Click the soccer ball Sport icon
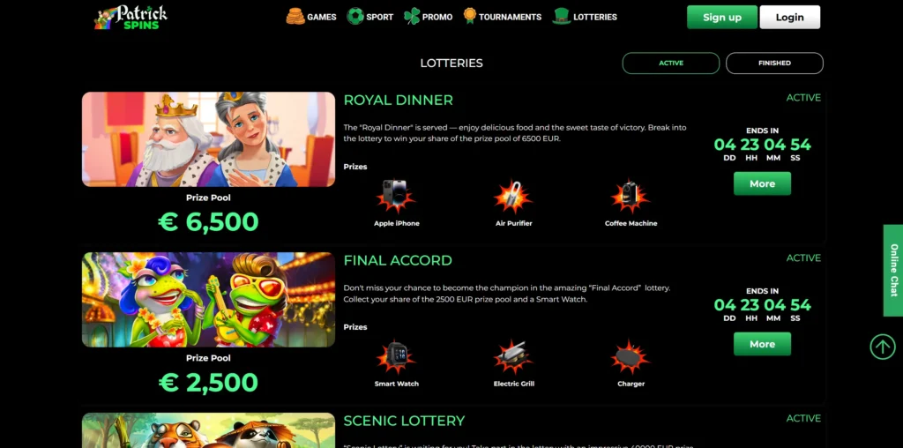 355,17
